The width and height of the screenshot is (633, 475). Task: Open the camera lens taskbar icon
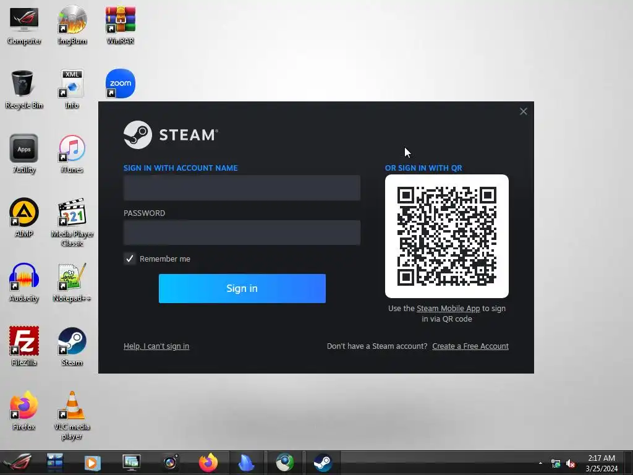[x=171, y=463]
